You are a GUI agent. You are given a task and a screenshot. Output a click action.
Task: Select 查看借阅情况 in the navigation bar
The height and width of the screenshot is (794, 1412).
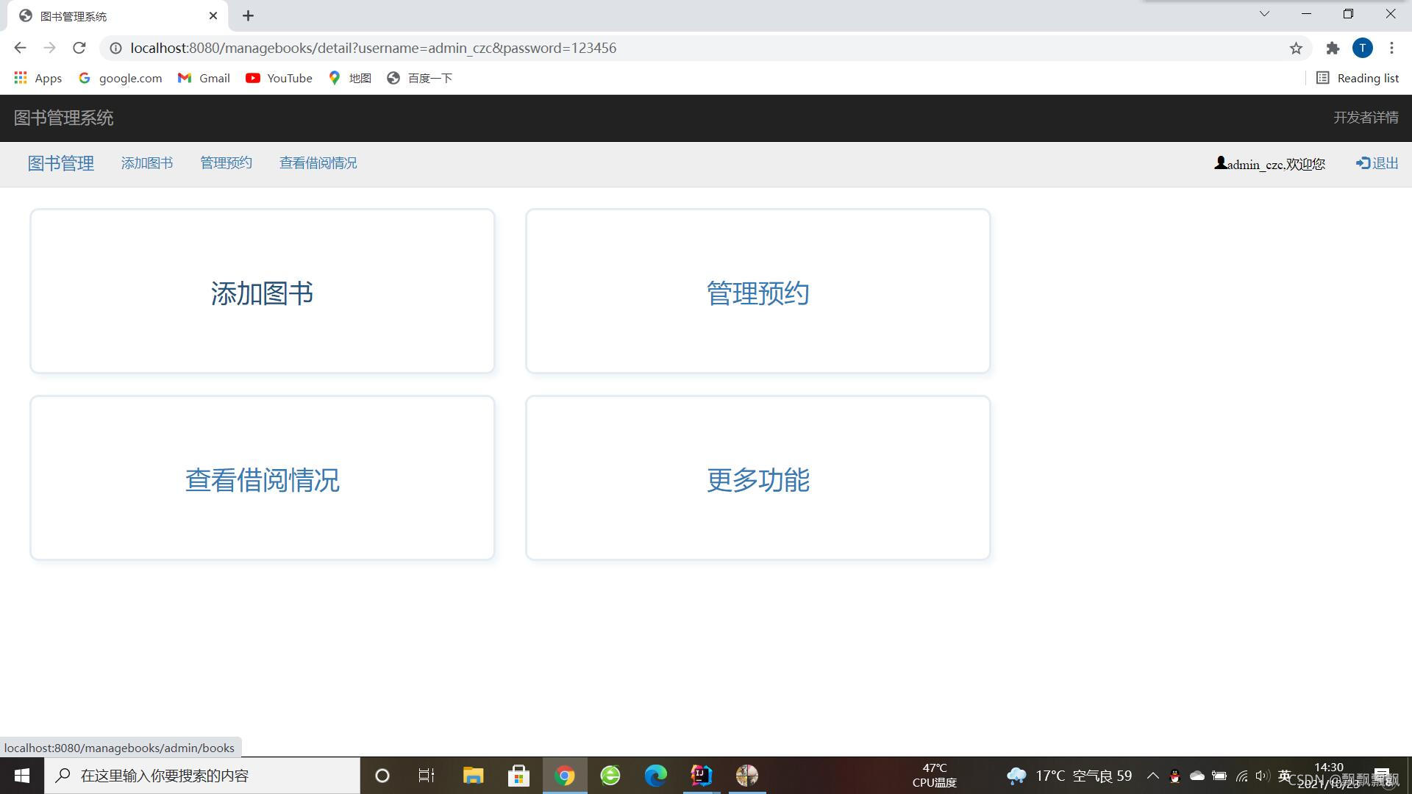point(318,163)
